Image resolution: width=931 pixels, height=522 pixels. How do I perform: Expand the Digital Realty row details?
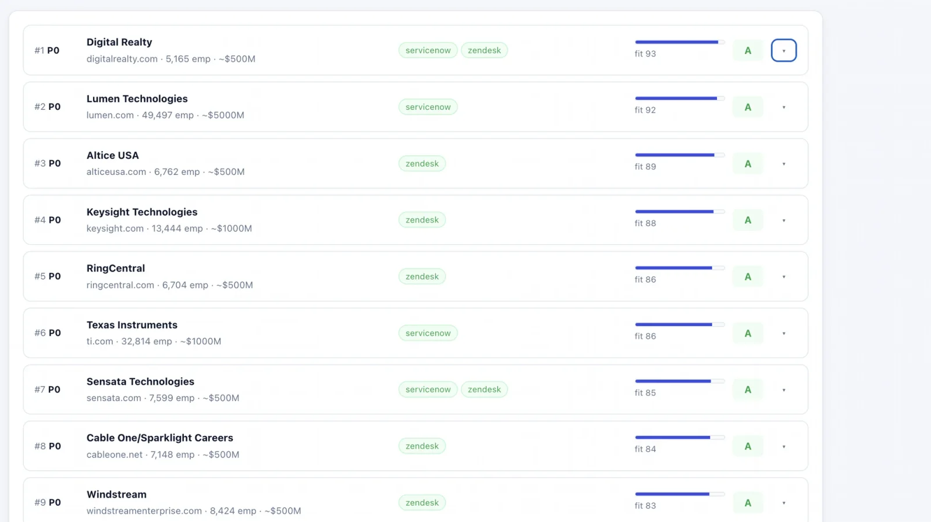pyautogui.click(x=783, y=51)
